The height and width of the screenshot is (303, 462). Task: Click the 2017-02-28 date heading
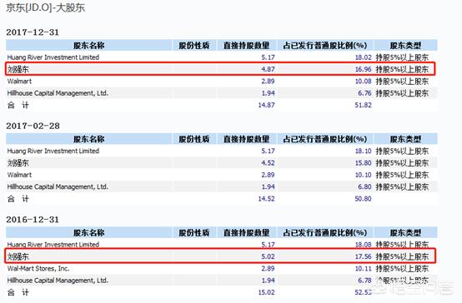(x=33, y=126)
